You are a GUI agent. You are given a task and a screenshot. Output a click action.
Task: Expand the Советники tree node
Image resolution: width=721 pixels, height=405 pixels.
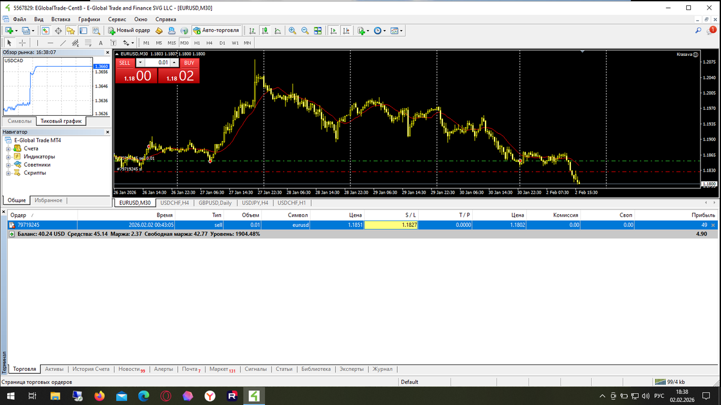(x=9, y=164)
